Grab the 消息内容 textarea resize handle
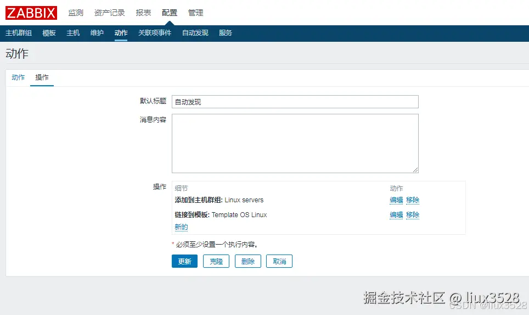529x315 pixels. point(415,170)
